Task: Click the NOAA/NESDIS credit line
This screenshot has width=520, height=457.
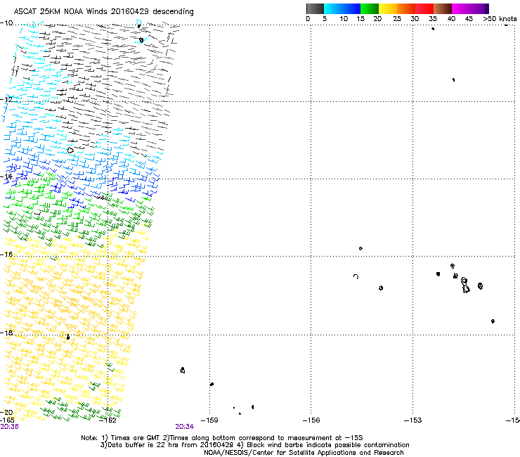Action: 304,453
